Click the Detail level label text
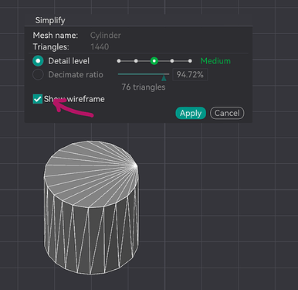This screenshot has width=298, height=290. click(69, 61)
